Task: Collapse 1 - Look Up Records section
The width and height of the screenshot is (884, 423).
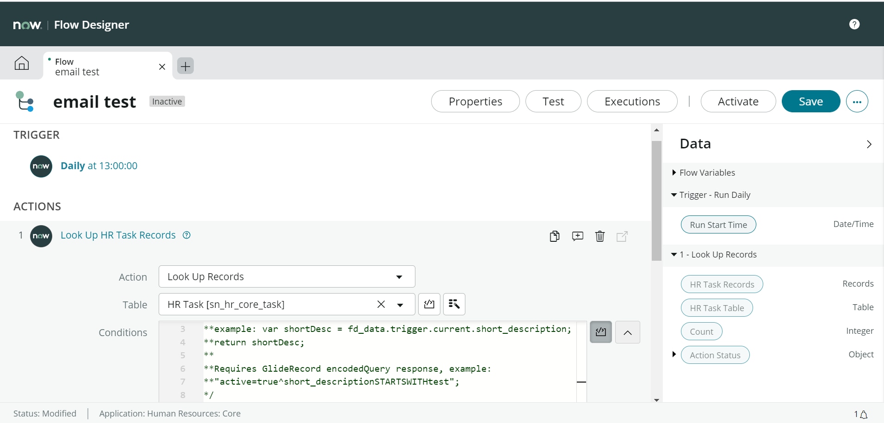Action: click(x=674, y=254)
